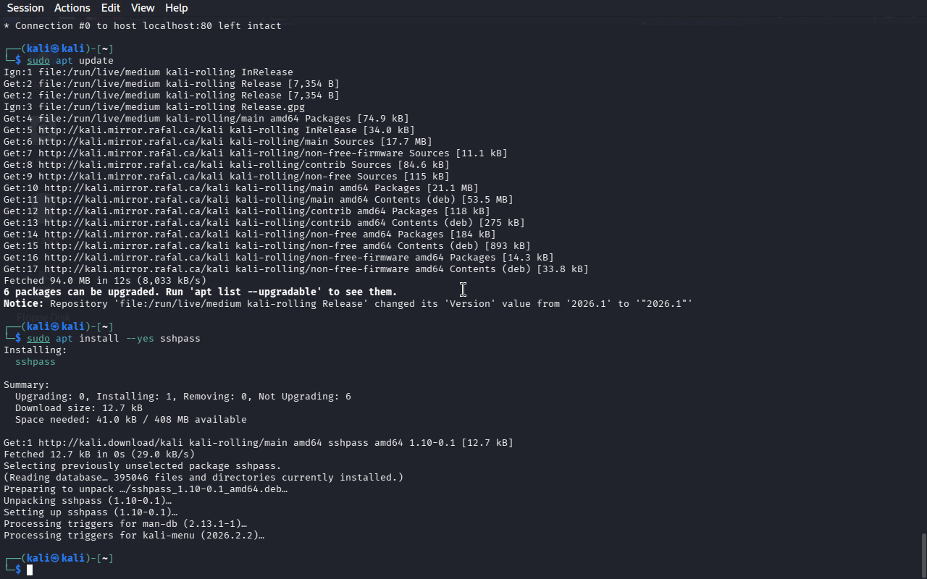Click the underlined sudo in the apt update command
Screen dimensions: 927x579
point(38,61)
